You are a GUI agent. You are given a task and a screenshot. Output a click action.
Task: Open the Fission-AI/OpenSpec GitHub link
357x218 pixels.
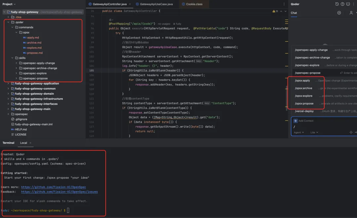click(54, 187)
